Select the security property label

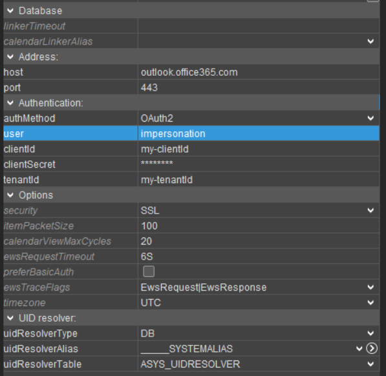[21, 211]
